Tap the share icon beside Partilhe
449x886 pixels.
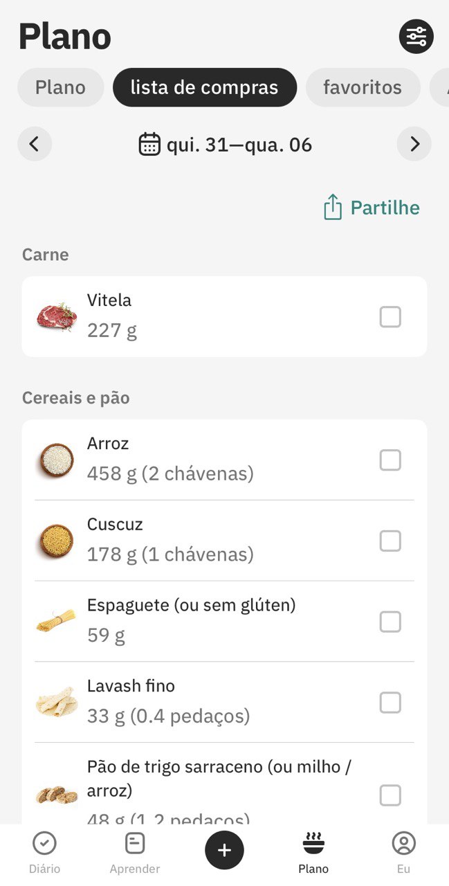333,208
